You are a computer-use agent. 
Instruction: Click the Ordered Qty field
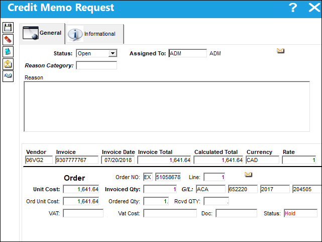tap(156, 201)
